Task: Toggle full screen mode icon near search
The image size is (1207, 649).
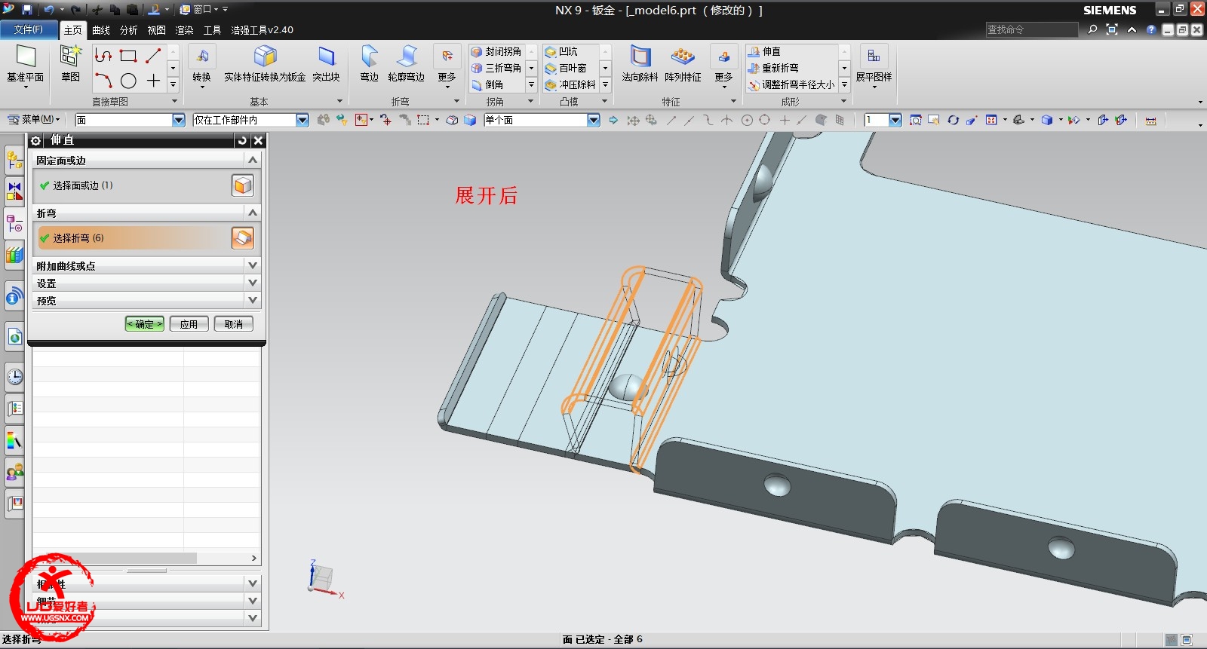Action: (1112, 29)
